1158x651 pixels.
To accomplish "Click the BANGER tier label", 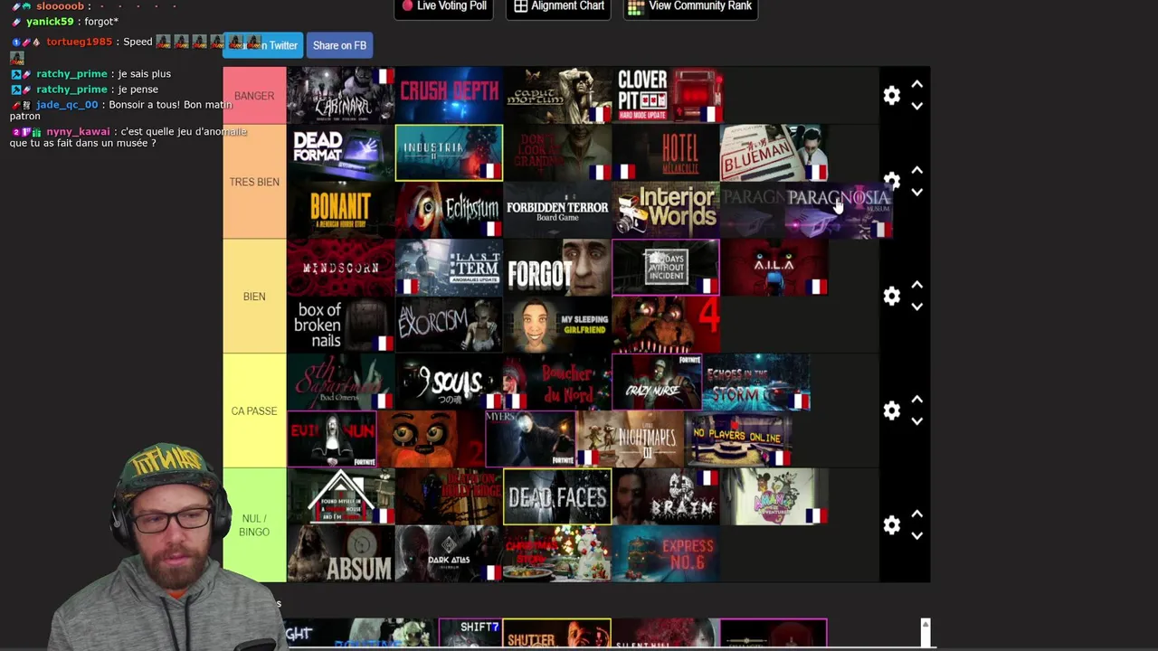I will point(254,95).
